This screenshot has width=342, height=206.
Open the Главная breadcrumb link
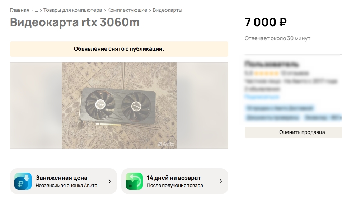(x=19, y=10)
